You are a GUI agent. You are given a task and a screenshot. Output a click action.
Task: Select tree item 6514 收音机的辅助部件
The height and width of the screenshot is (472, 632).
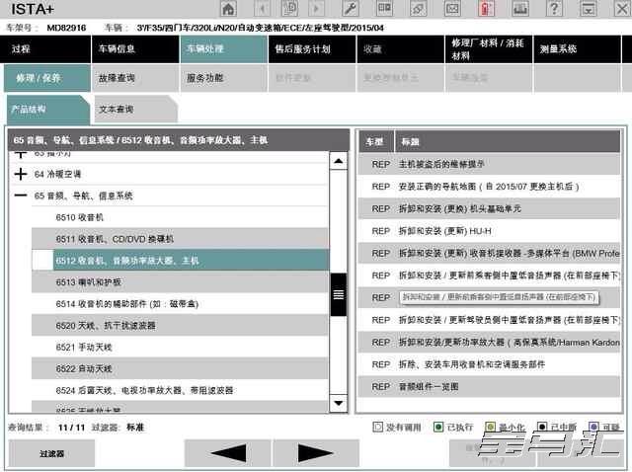(180, 303)
